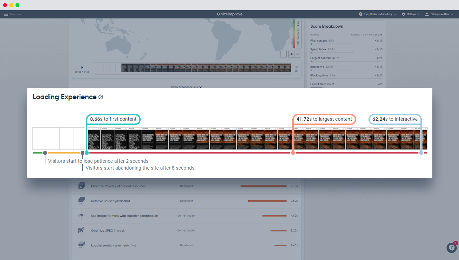The height and width of the screenshot is (260, 459).
Task: Click the Siteimprove logo in header
Action: [x=229, y=14]
